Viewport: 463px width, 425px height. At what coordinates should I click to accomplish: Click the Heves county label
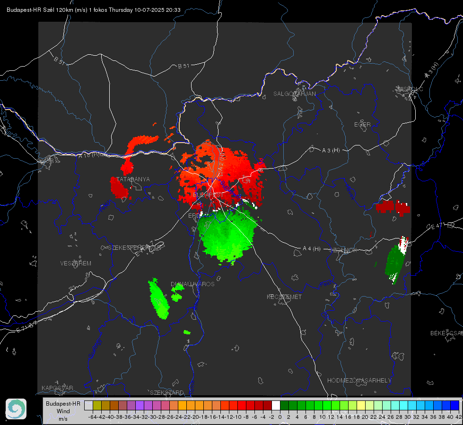pyautogui.click(x=349, y=192)
